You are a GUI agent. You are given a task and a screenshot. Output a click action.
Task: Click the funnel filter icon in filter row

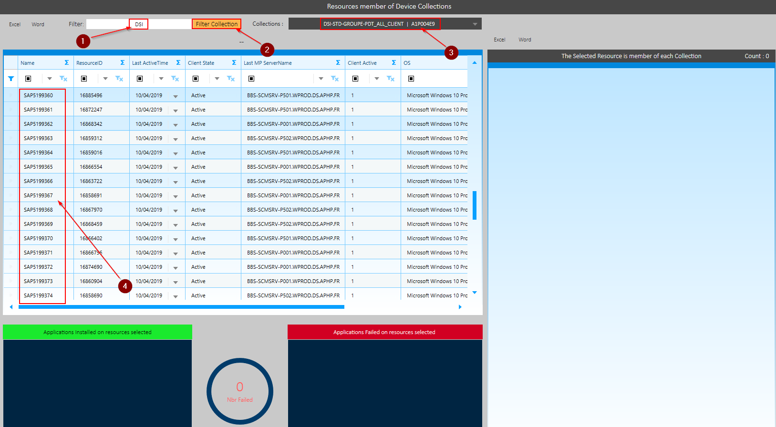pos(11,79)
